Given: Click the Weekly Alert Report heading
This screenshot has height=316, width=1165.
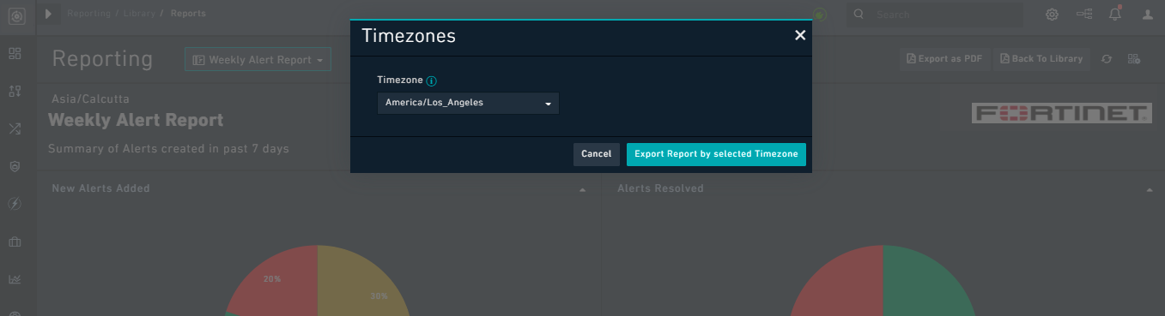Looking at the screenshot, I should pos(136,120).
